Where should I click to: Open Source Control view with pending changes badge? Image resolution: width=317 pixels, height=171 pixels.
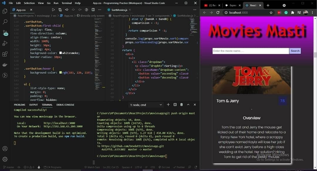pos(5,33)
